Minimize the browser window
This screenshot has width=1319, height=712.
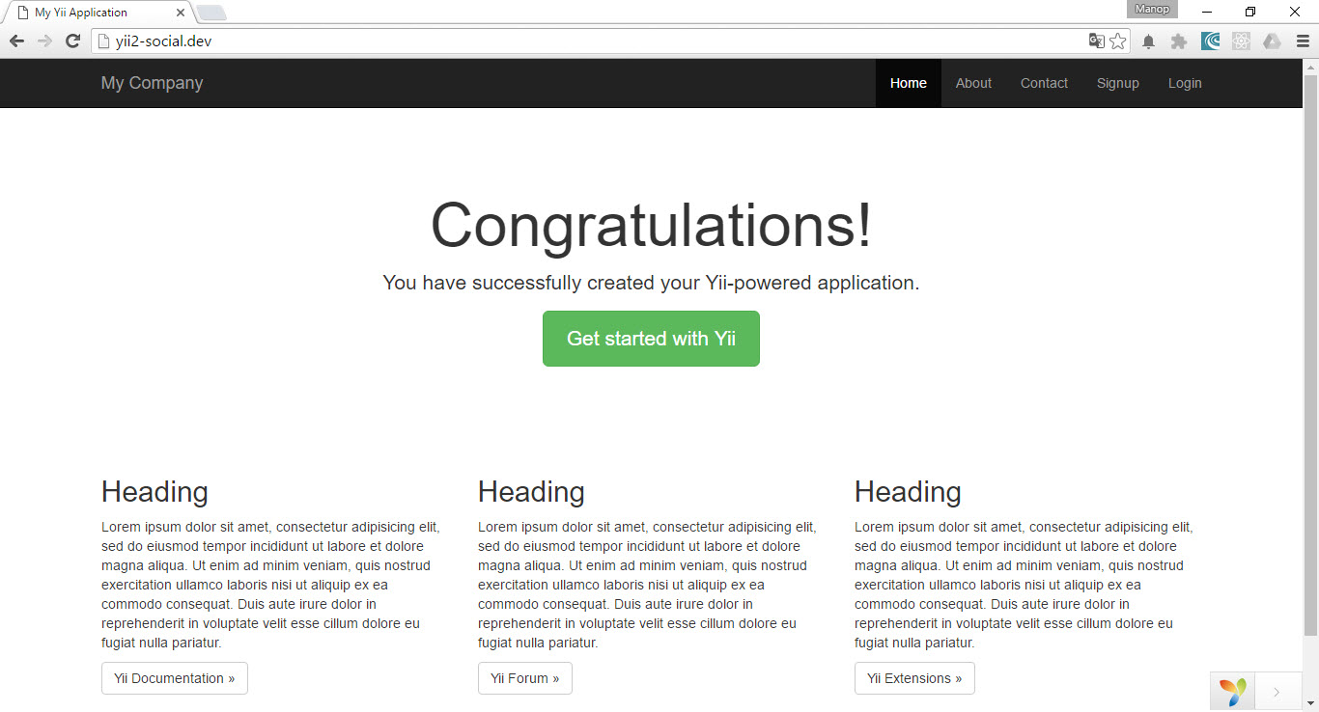tap(1207, 12)
